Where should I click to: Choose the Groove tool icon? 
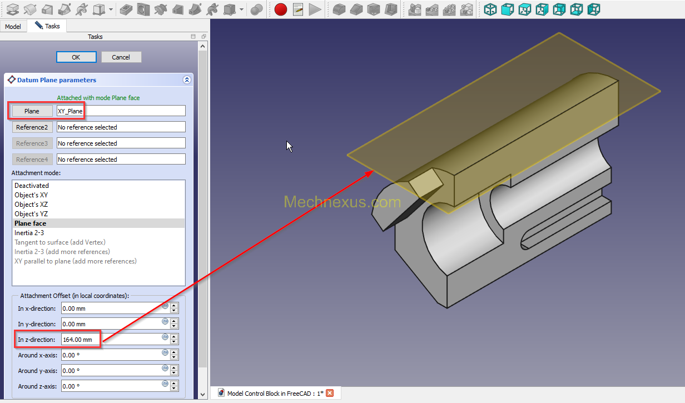160,9
